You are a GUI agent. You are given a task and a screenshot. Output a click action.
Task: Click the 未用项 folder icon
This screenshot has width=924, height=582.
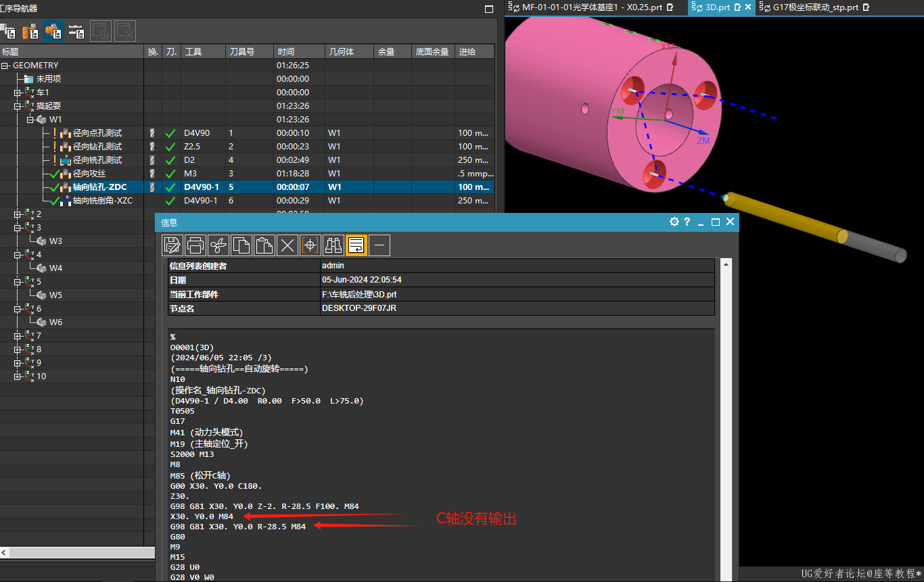28,79
